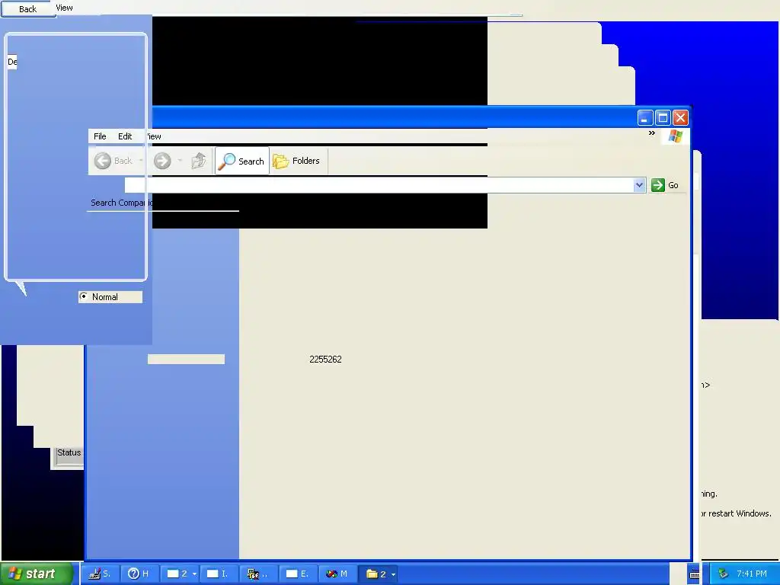Image resolution: width=780 pixels, height=585 pixels.
Task: Show hidden toolbar items via double chevron
Action: coord(652,133)
